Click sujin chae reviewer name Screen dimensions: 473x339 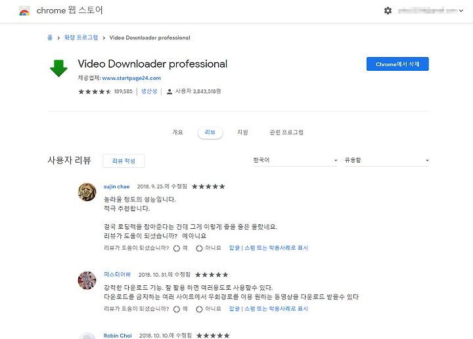[x=116, y=187]
